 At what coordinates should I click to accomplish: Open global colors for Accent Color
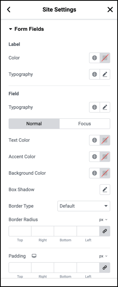[95, 157]
